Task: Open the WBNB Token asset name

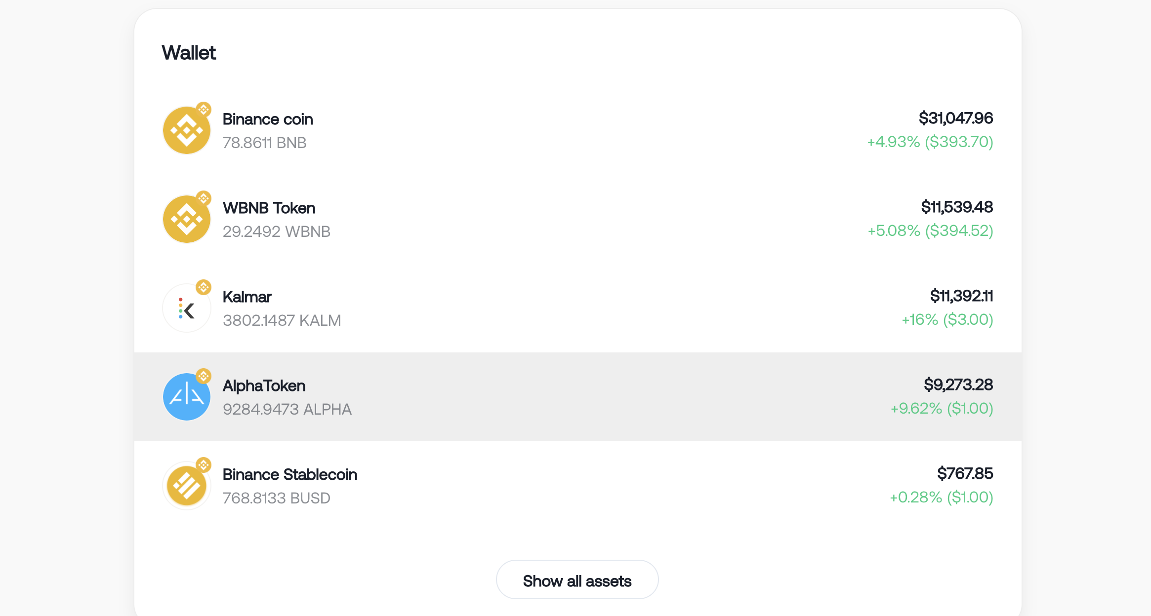Action: (x=269, y=208)
